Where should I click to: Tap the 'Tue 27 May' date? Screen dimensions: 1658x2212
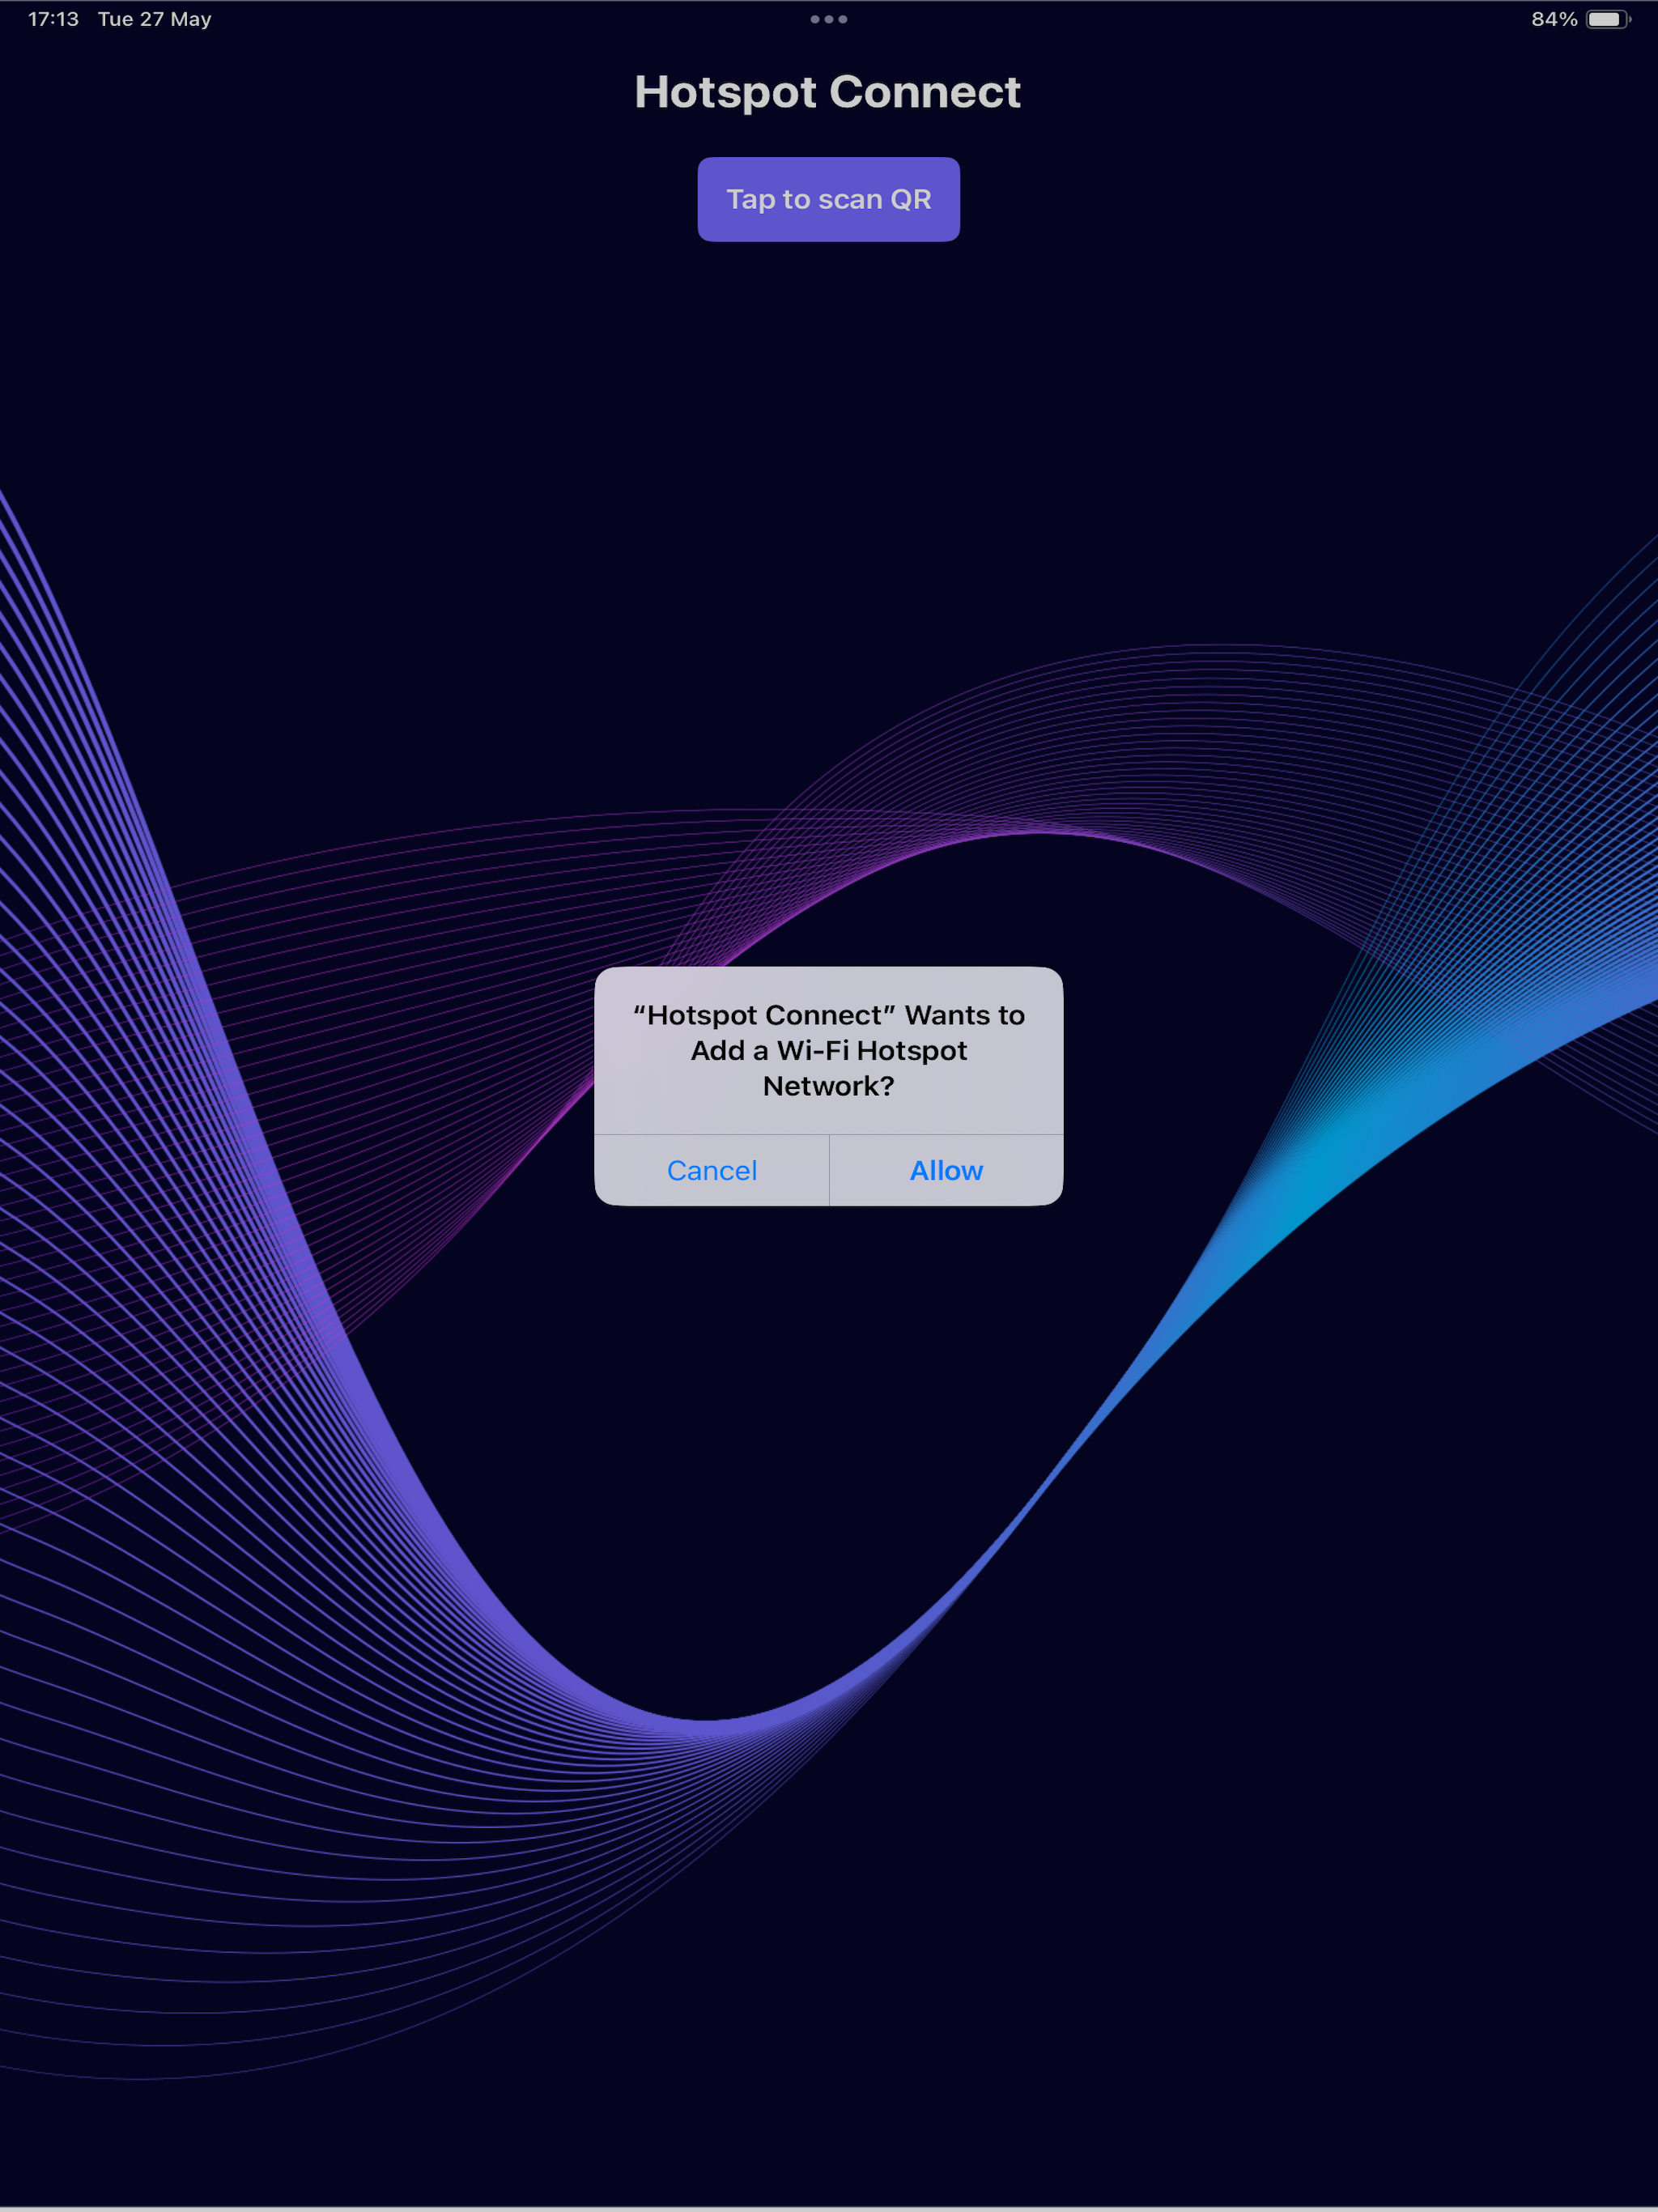pyautogui.click(x=154, y=19)
